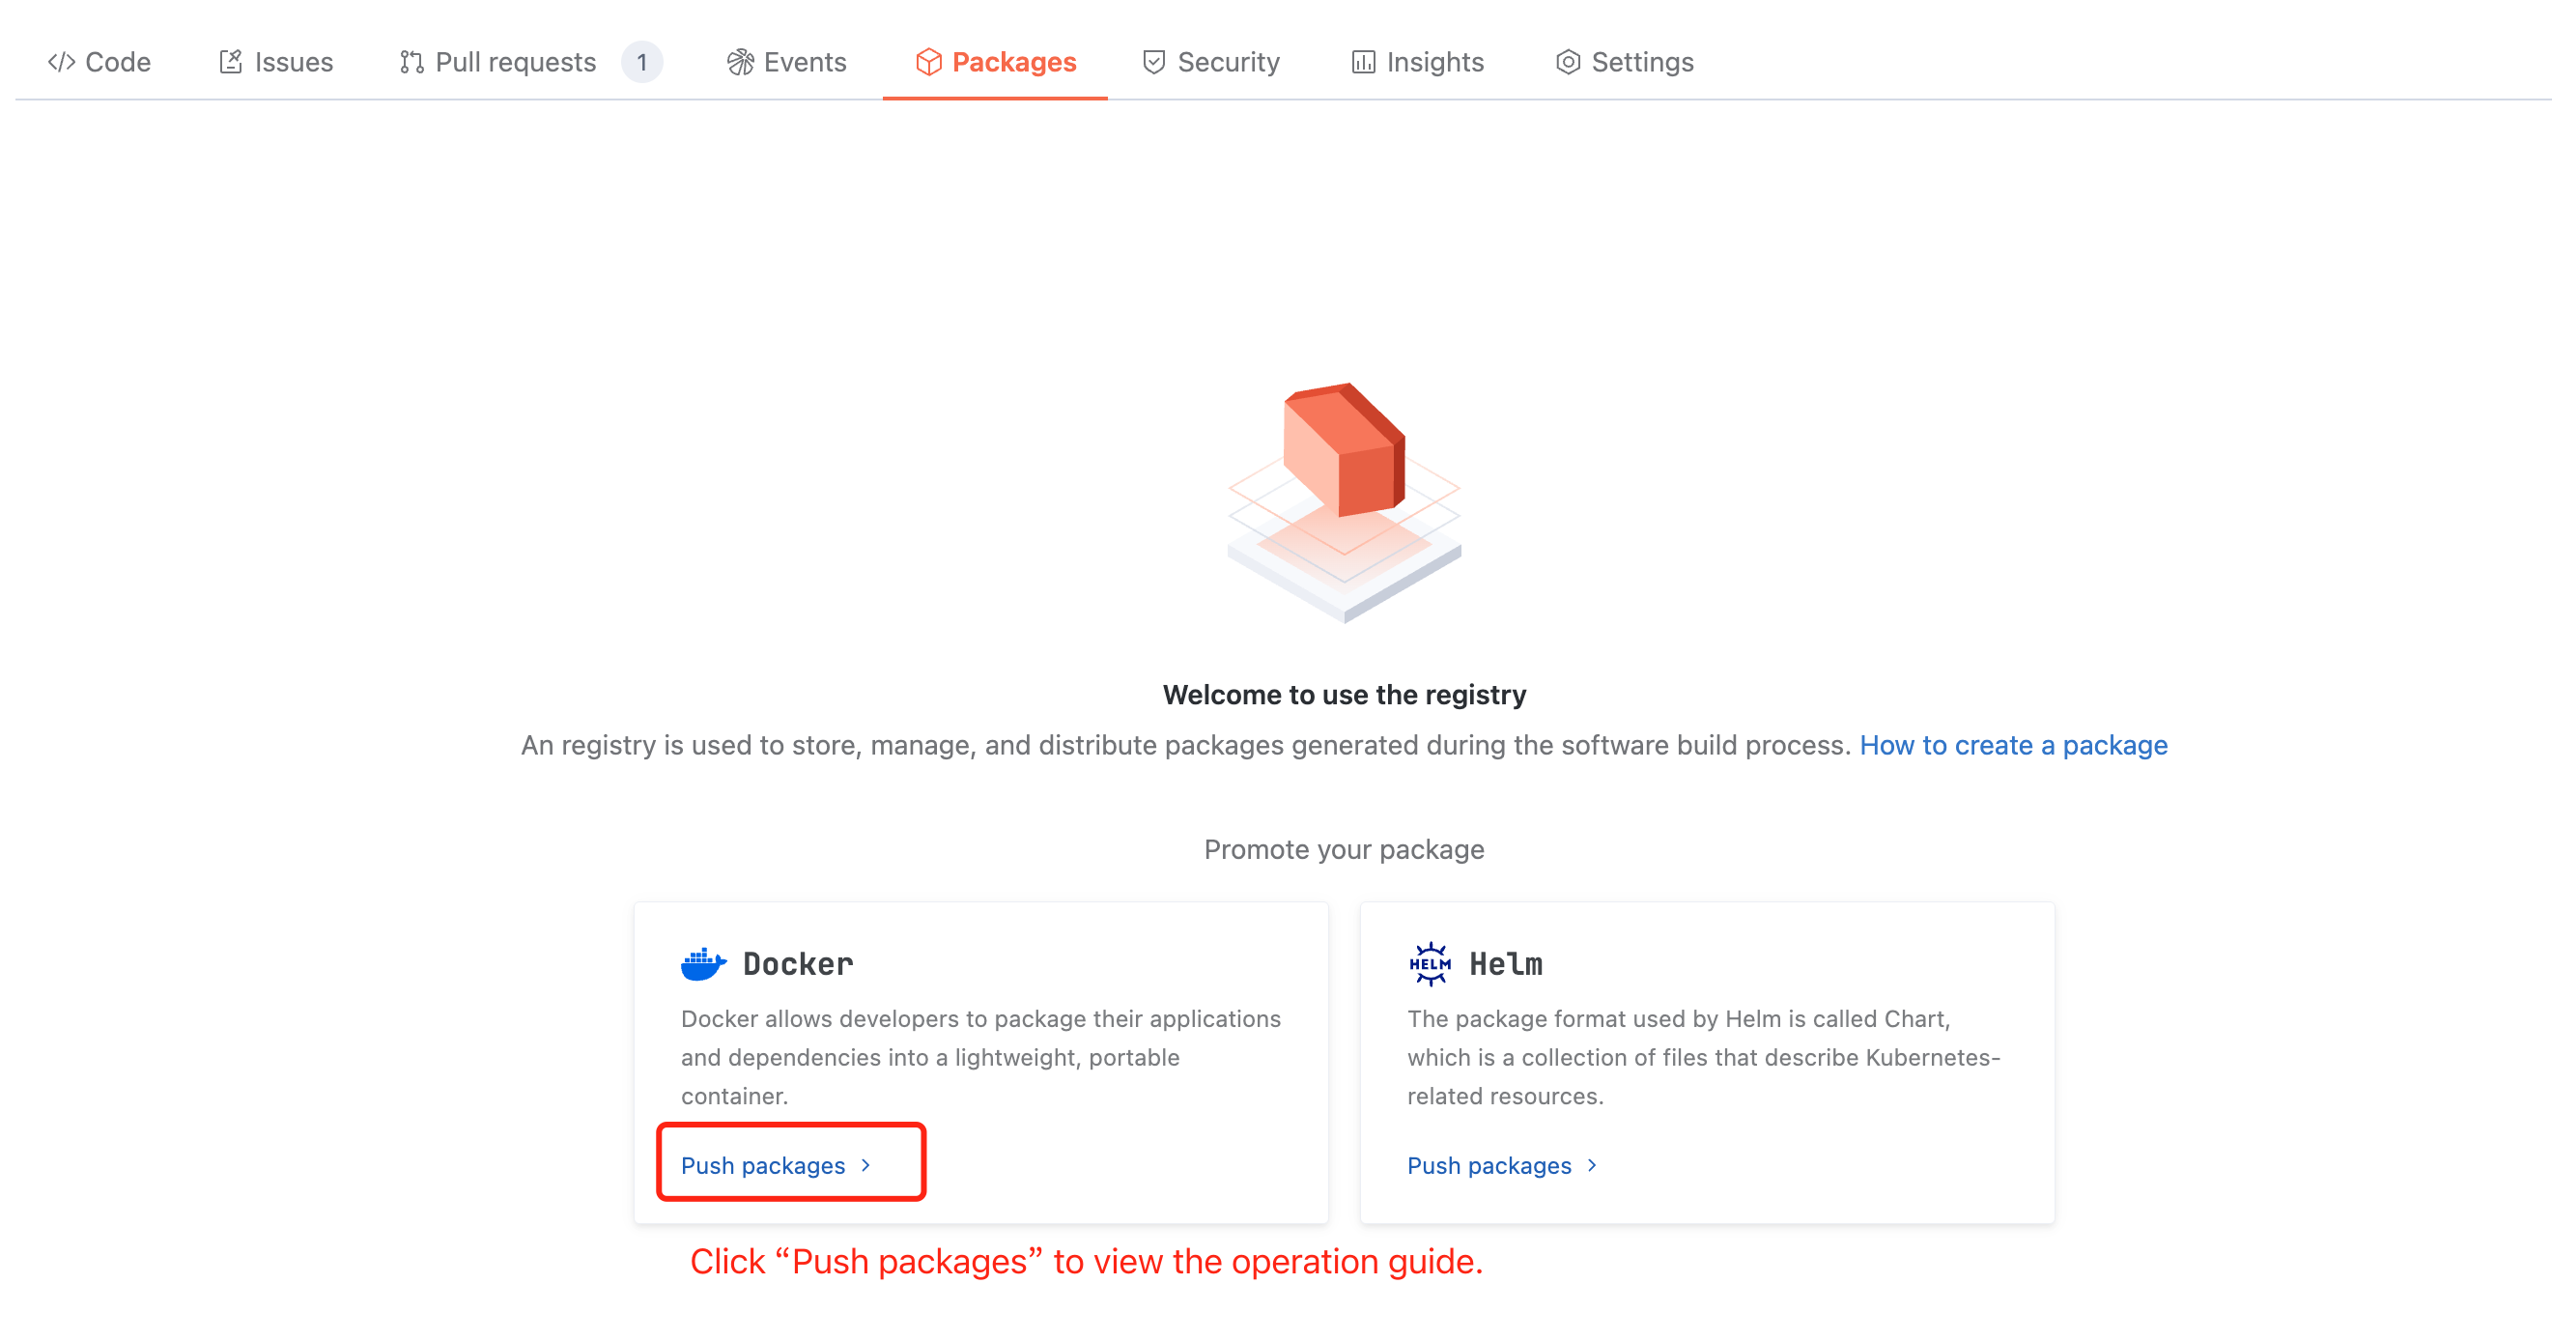2552x1341 pixels.
Task: Open How to create a package link
Action: coord(2013,744)
